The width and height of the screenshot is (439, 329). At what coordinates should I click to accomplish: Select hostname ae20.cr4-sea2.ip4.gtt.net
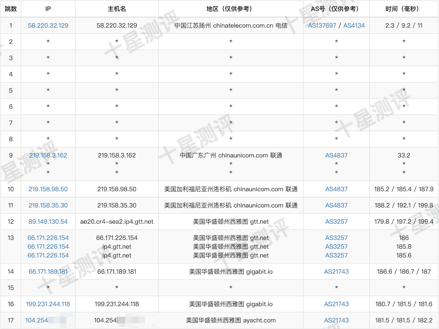click(117, 222)
